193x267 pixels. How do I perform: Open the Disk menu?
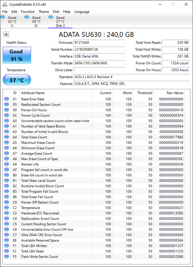tap(56, 12)
